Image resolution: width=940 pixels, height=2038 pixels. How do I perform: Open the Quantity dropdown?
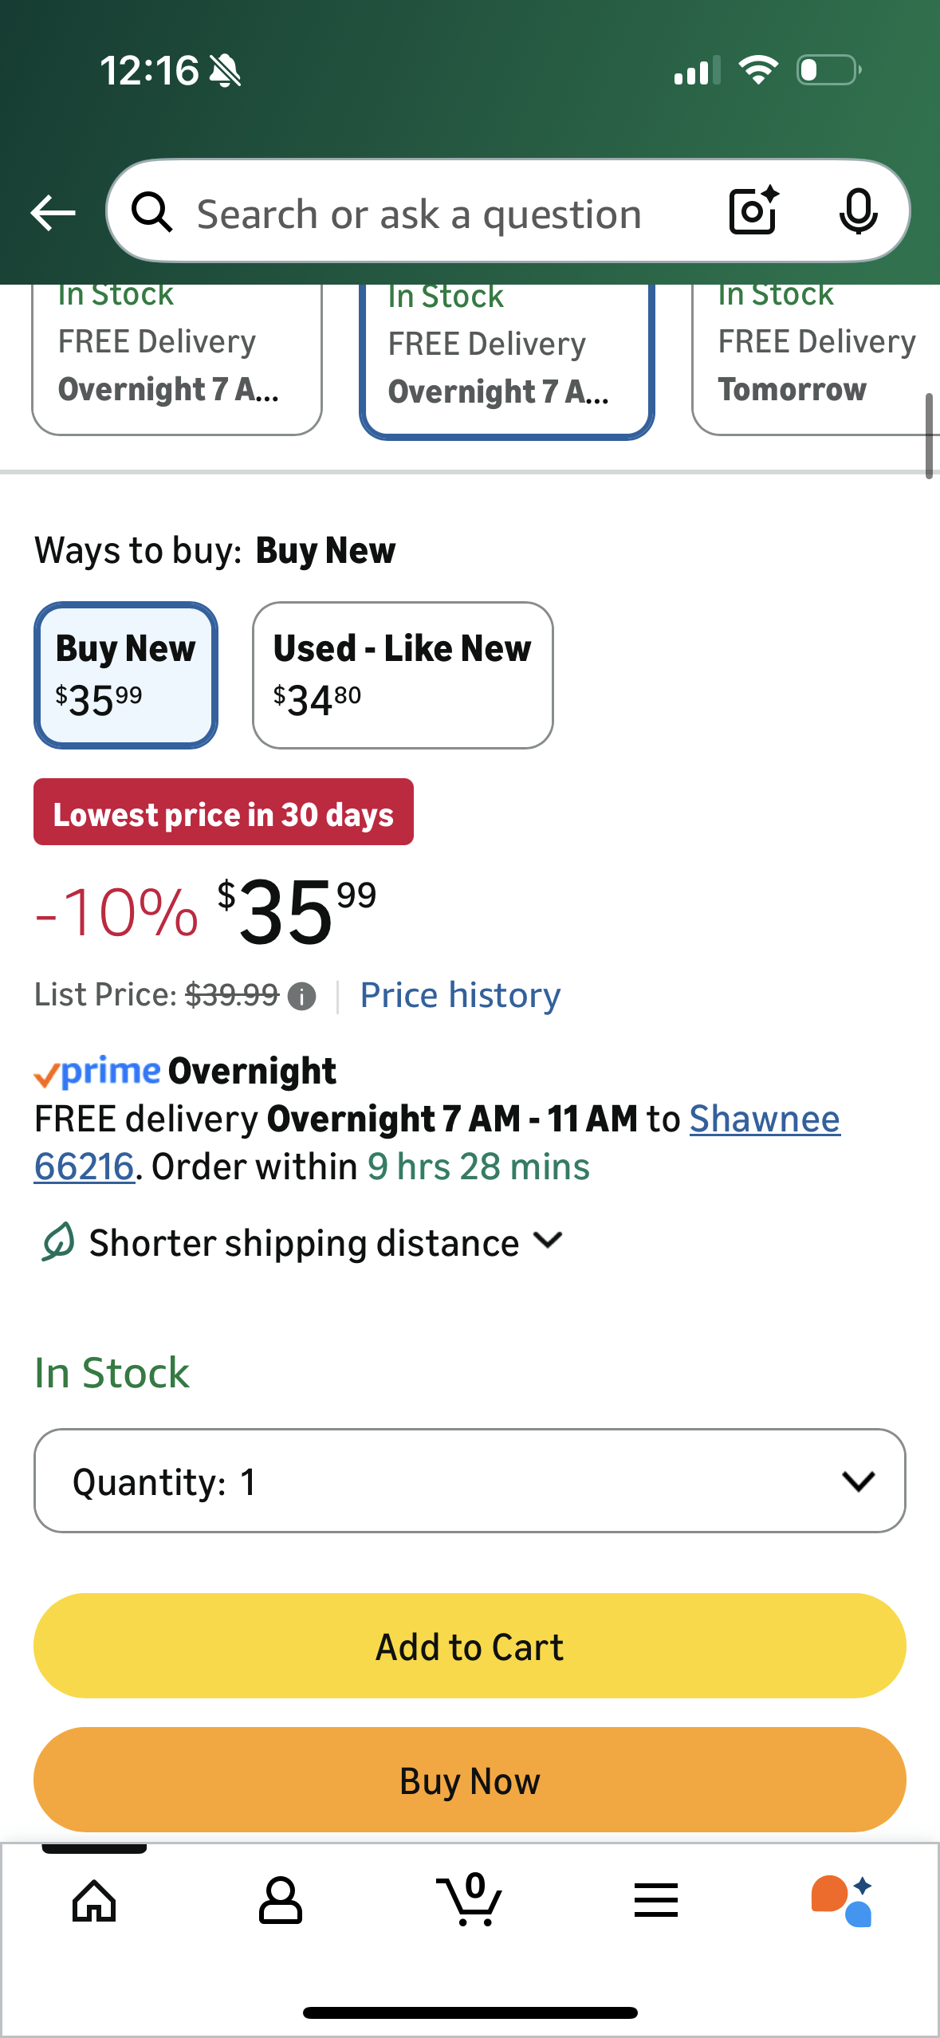click(470, 1481)
